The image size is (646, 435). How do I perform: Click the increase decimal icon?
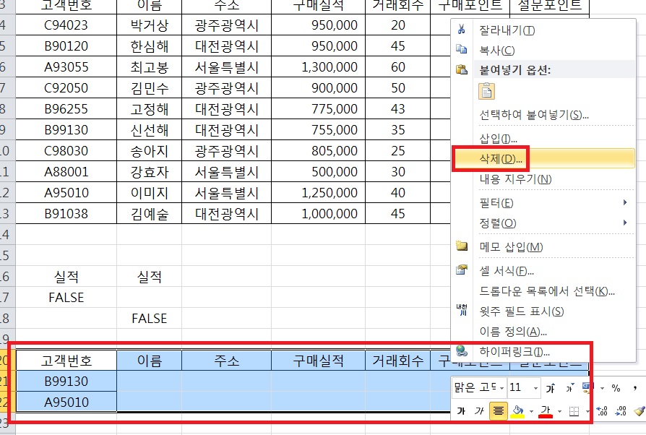602,411
